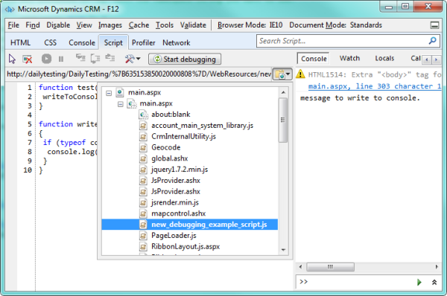The width and height of the screenshot is (447, 296).
Task: Switch to the Network tab
Action: 176,42
